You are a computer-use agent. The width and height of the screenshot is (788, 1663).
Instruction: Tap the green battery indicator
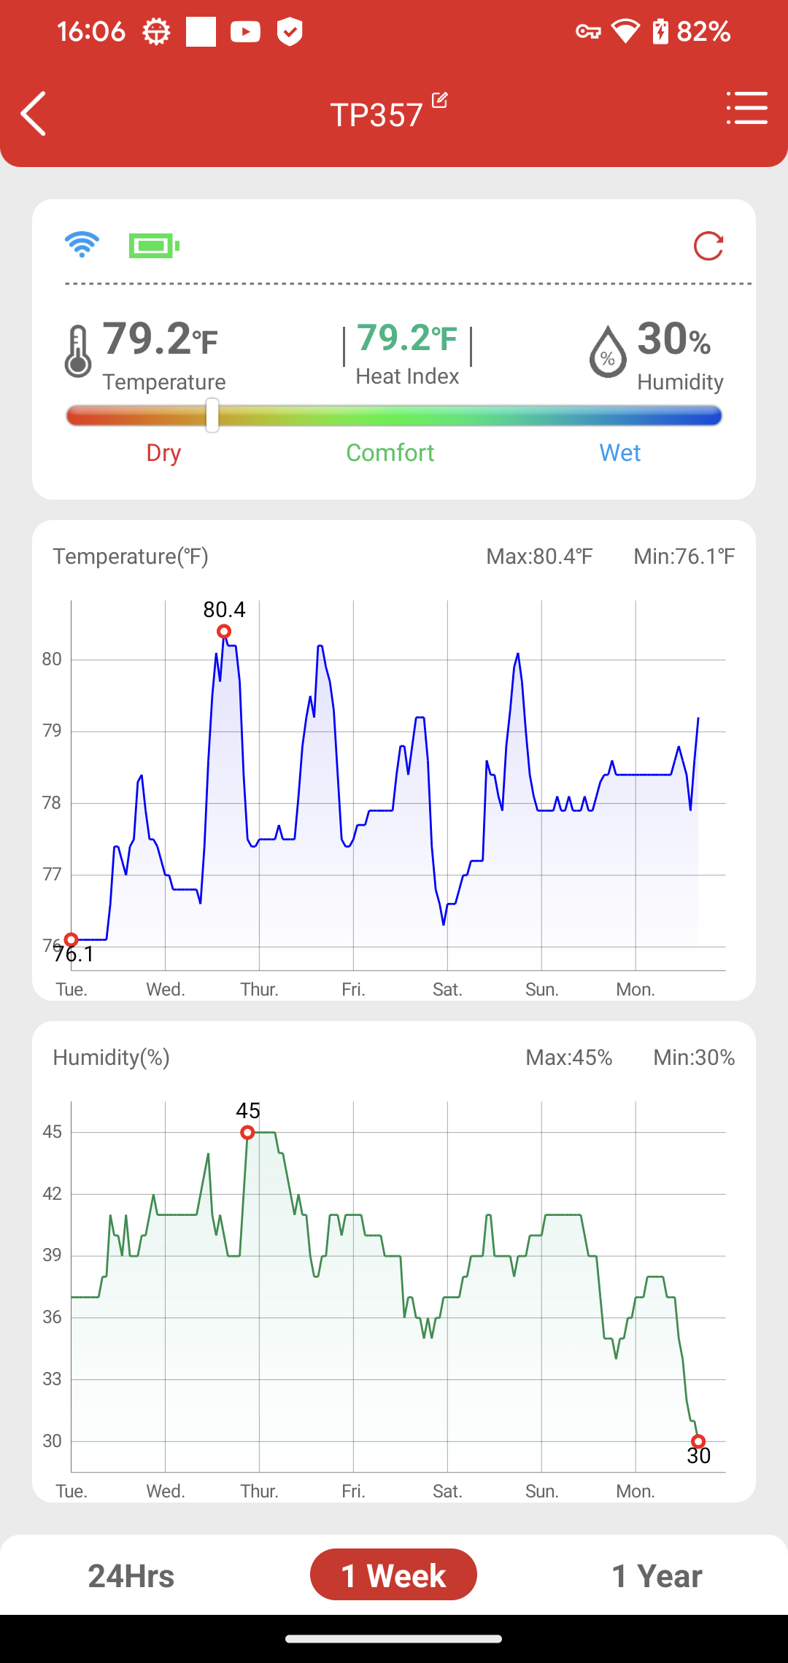tap(154, 246)
